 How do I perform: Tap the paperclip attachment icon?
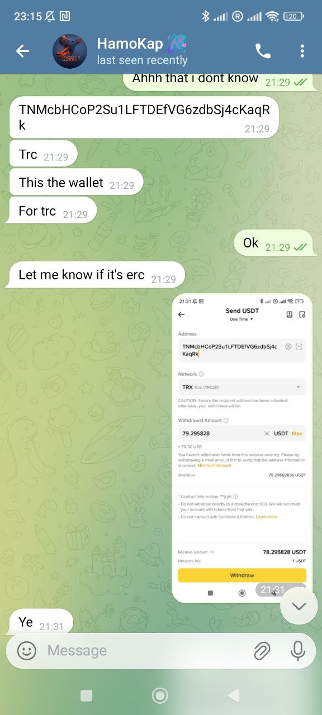pyautogui.click(x=262, y=651)
